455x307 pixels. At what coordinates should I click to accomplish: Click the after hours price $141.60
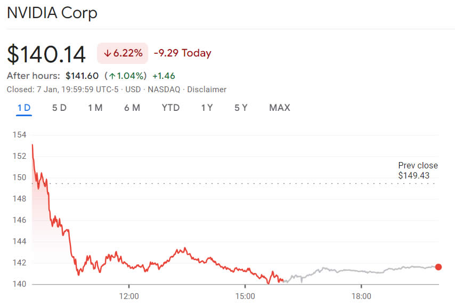(82, 76)
